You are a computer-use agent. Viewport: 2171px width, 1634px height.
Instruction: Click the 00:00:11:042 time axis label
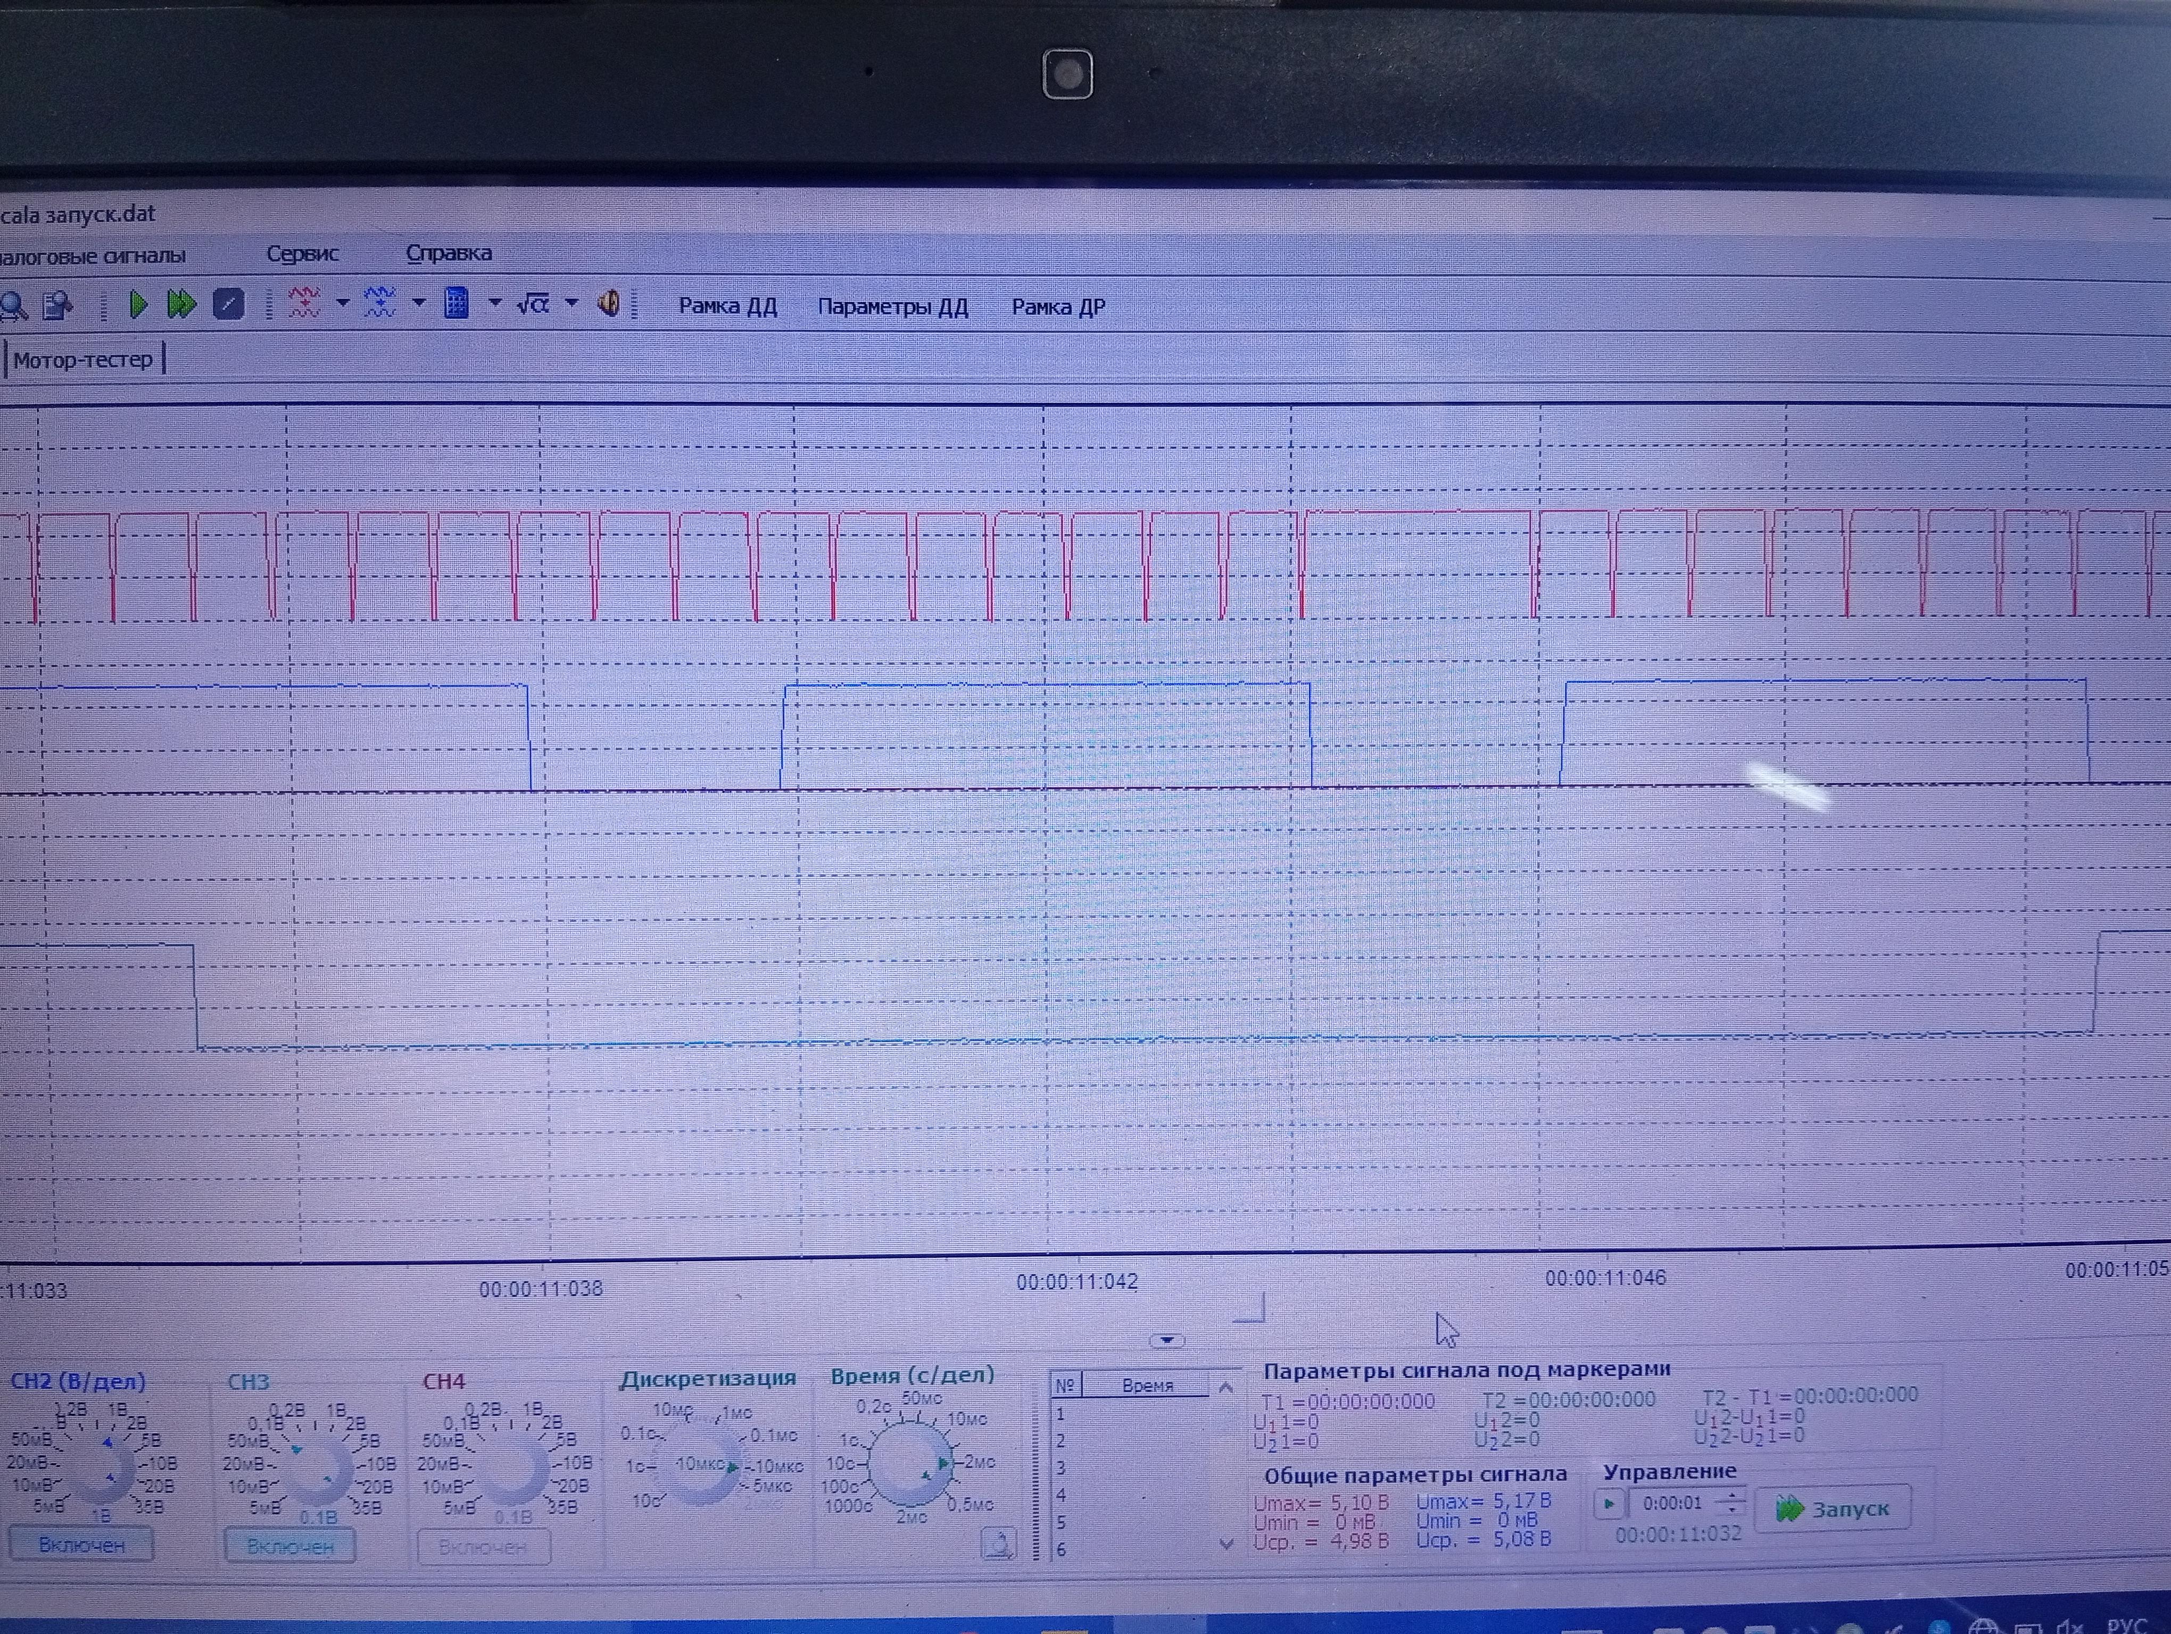click(1076, 1282)
